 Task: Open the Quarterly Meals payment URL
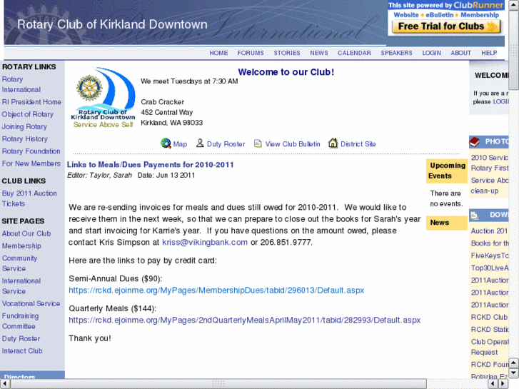click(x=244, y=320)
